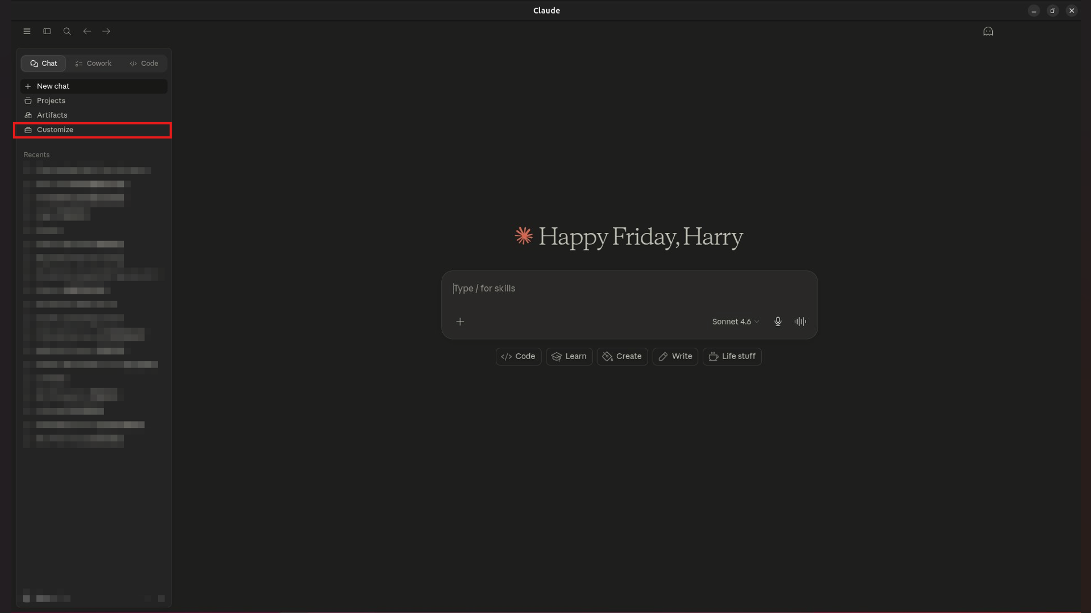Open Customize in the sidebar
The height and width of the screenshot is (613, 1091).
[x=94, y=130]
